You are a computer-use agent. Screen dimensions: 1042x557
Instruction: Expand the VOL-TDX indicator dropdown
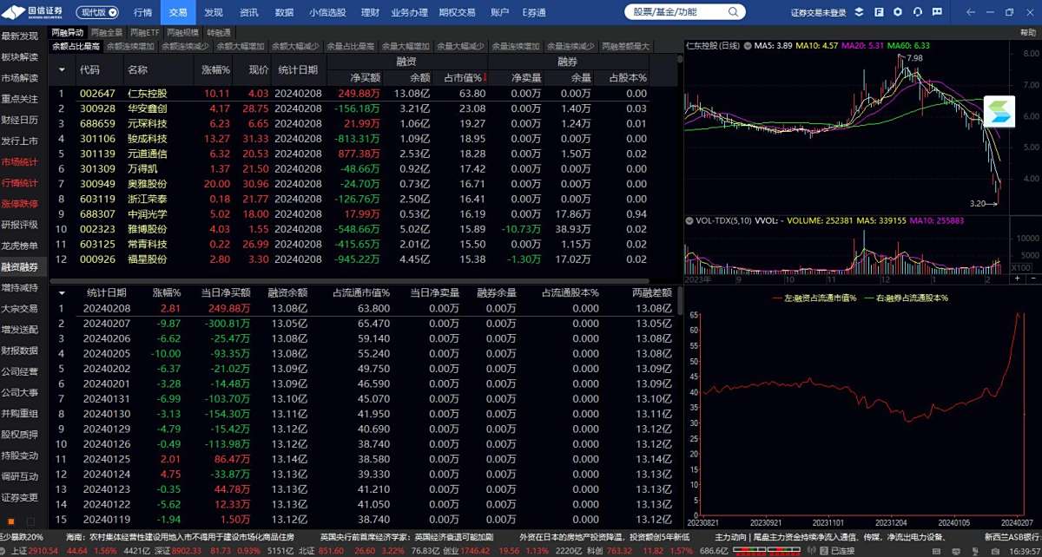[689, 221]
